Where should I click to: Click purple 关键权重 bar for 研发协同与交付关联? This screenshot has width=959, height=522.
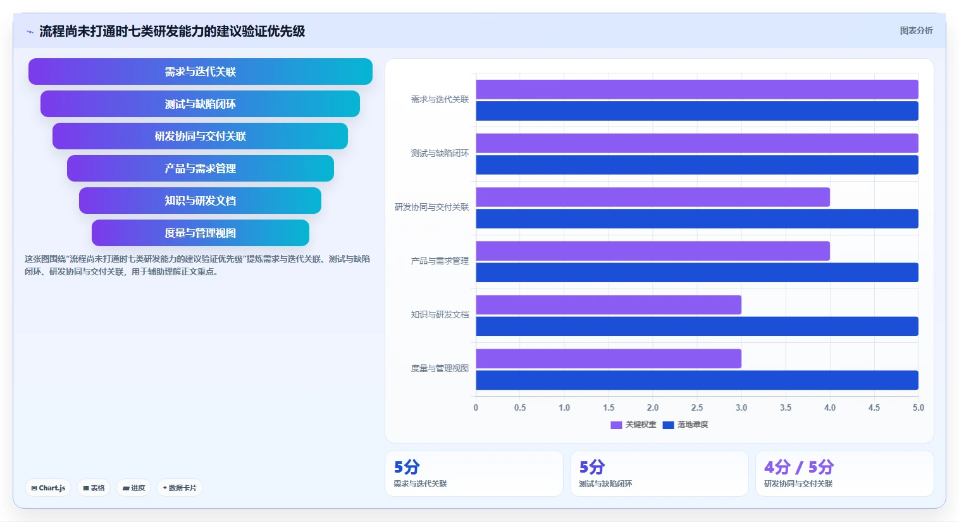[x=653, y=197]
